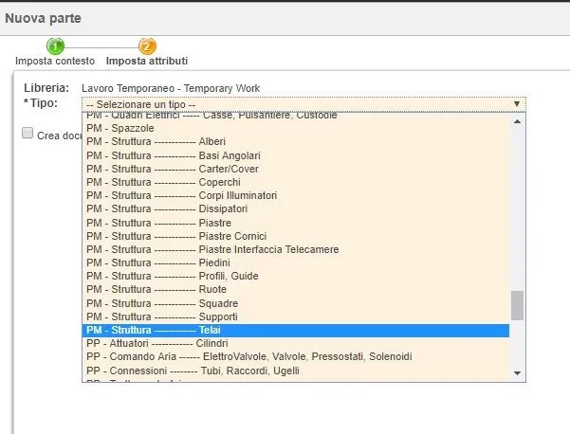Select PM - Struttura Alberi
The width and height of the screenshot is (570, 434).
pyautogui.click(x=296, y=141)
